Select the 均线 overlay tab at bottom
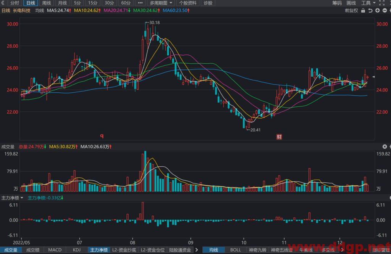Screen dimensions: 391x254 [x=214, y=250]
